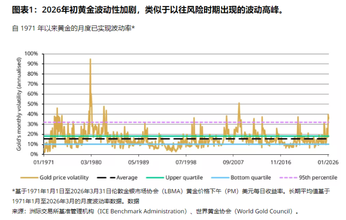The image size is (346, 220).
Task: Click the 07/1998 x-axis date label
Action: click(x=186, y=163)
